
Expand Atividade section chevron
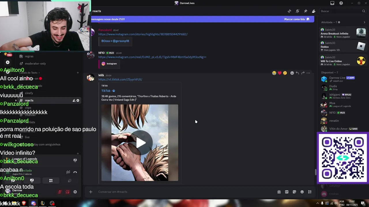pyautogui.click(x=364, y=22)
